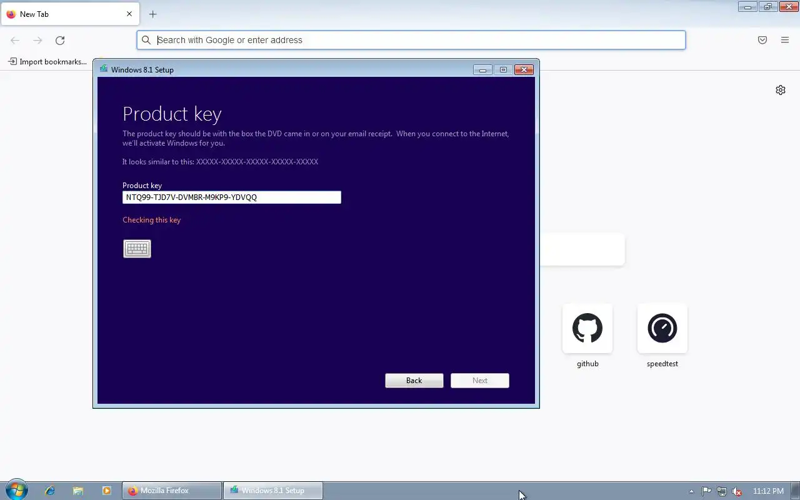Click Import bookmarks link
This screenshot has height=500, width=800.
(x=47, y=61)
